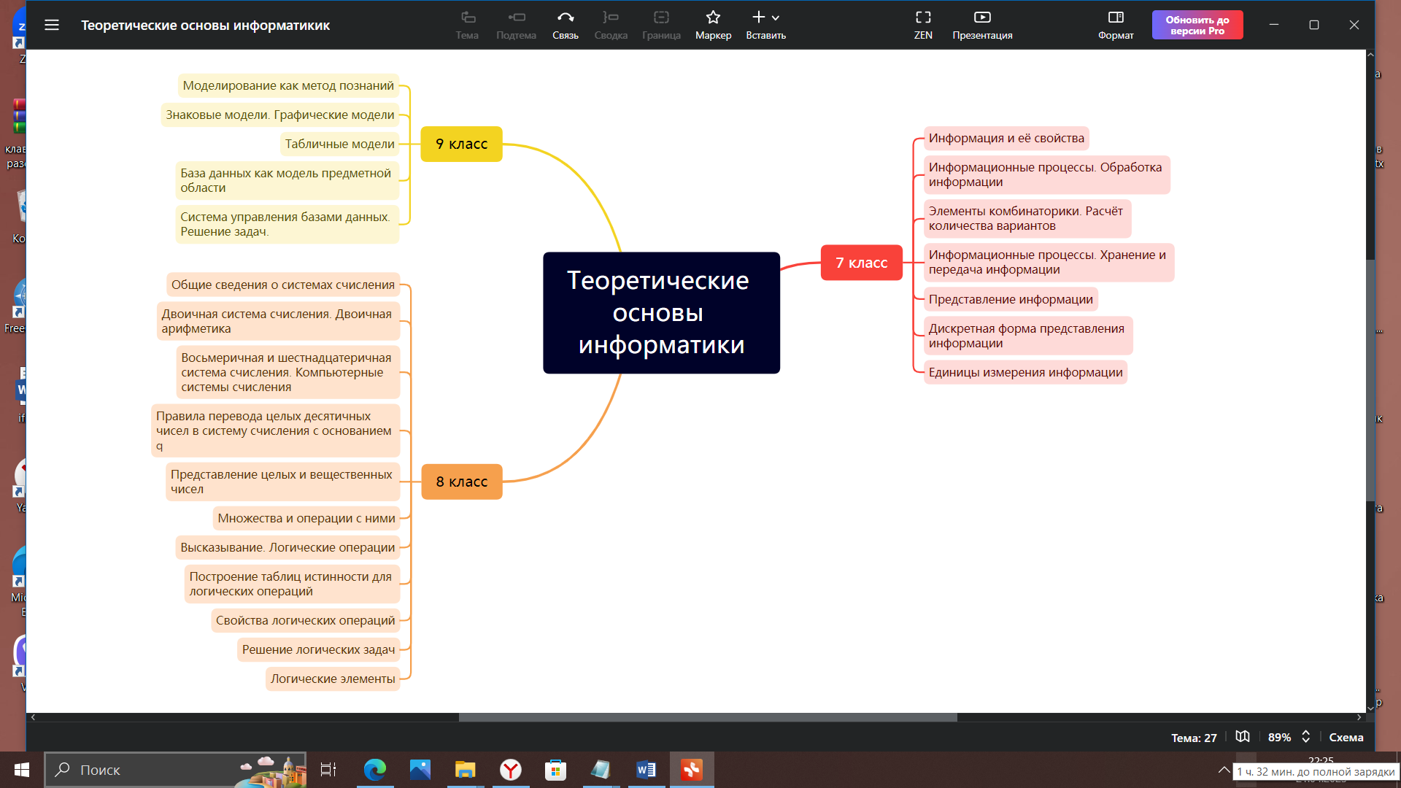The height and width of the screenshot is (788, 1401).
Task: Show hidden system tray icons
Action: [1224, 770]
